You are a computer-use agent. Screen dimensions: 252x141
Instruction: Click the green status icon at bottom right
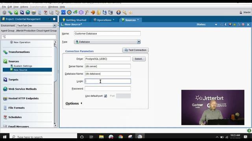click(249, 130)
